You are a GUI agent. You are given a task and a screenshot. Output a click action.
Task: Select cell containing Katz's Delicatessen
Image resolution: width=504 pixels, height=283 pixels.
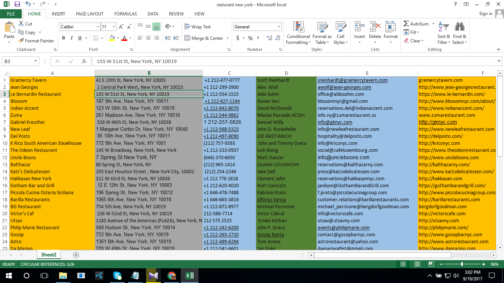pos(30,171)
